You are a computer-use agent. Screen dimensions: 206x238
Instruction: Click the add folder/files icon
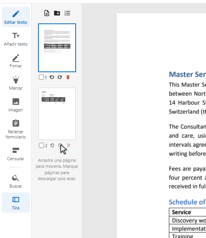(57, 13)
